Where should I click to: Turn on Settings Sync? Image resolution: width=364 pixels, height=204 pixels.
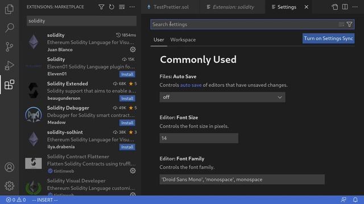(328, 39)
